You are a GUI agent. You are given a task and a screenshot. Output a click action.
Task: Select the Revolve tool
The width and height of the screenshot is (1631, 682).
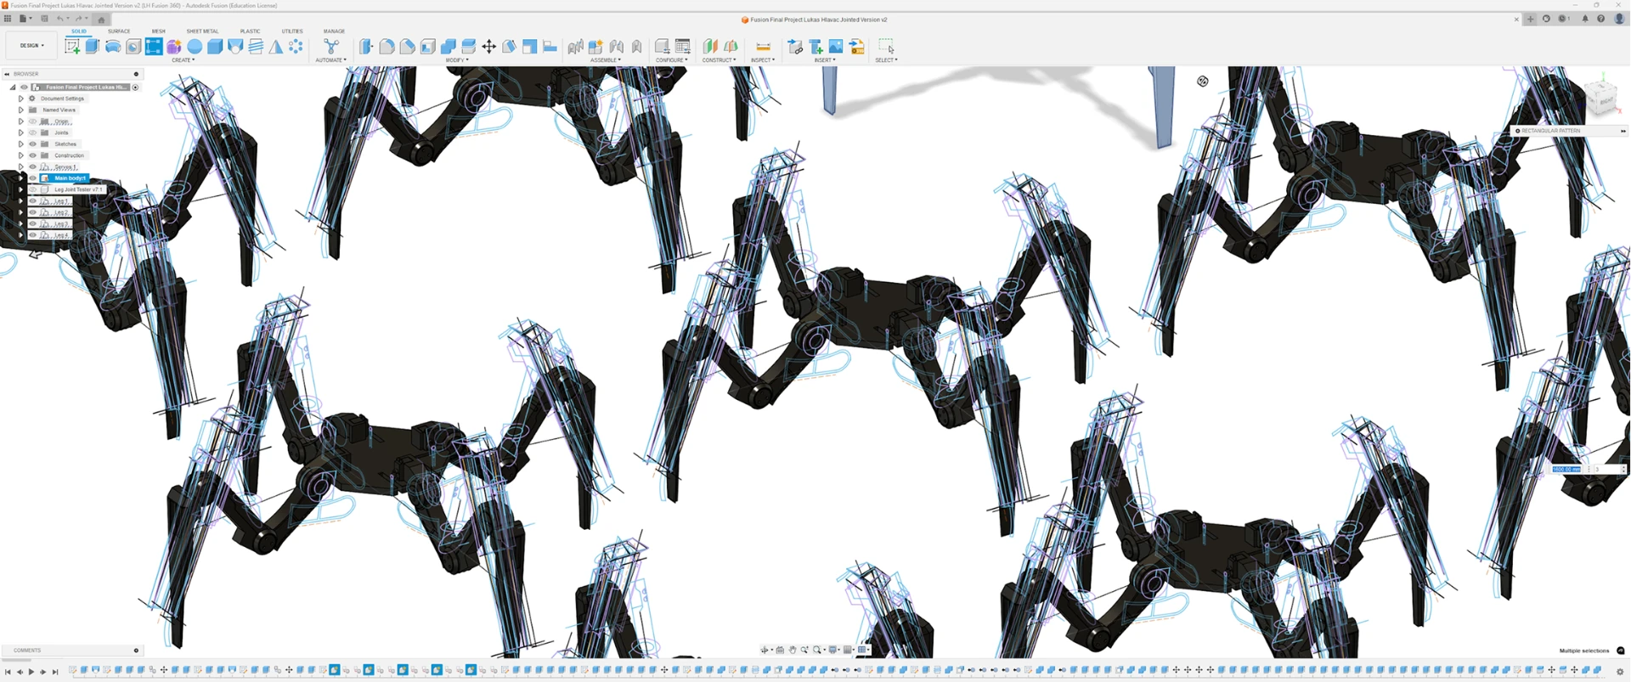[x=113, y=47]
